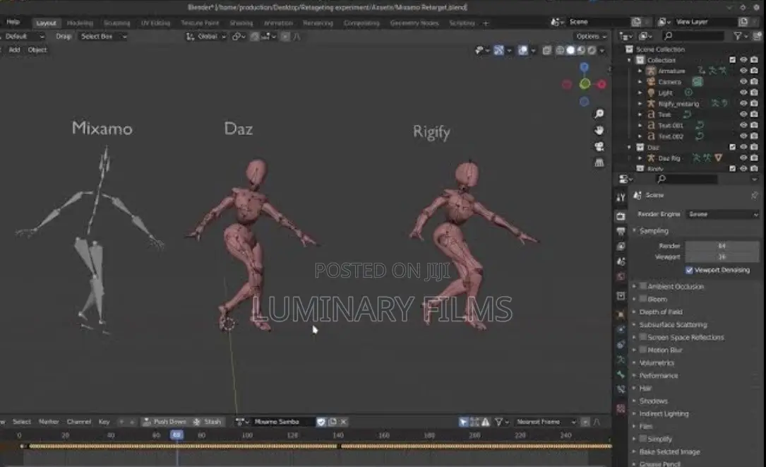
Task: Select wireframe viewport shading
Action: click(561, 50)
